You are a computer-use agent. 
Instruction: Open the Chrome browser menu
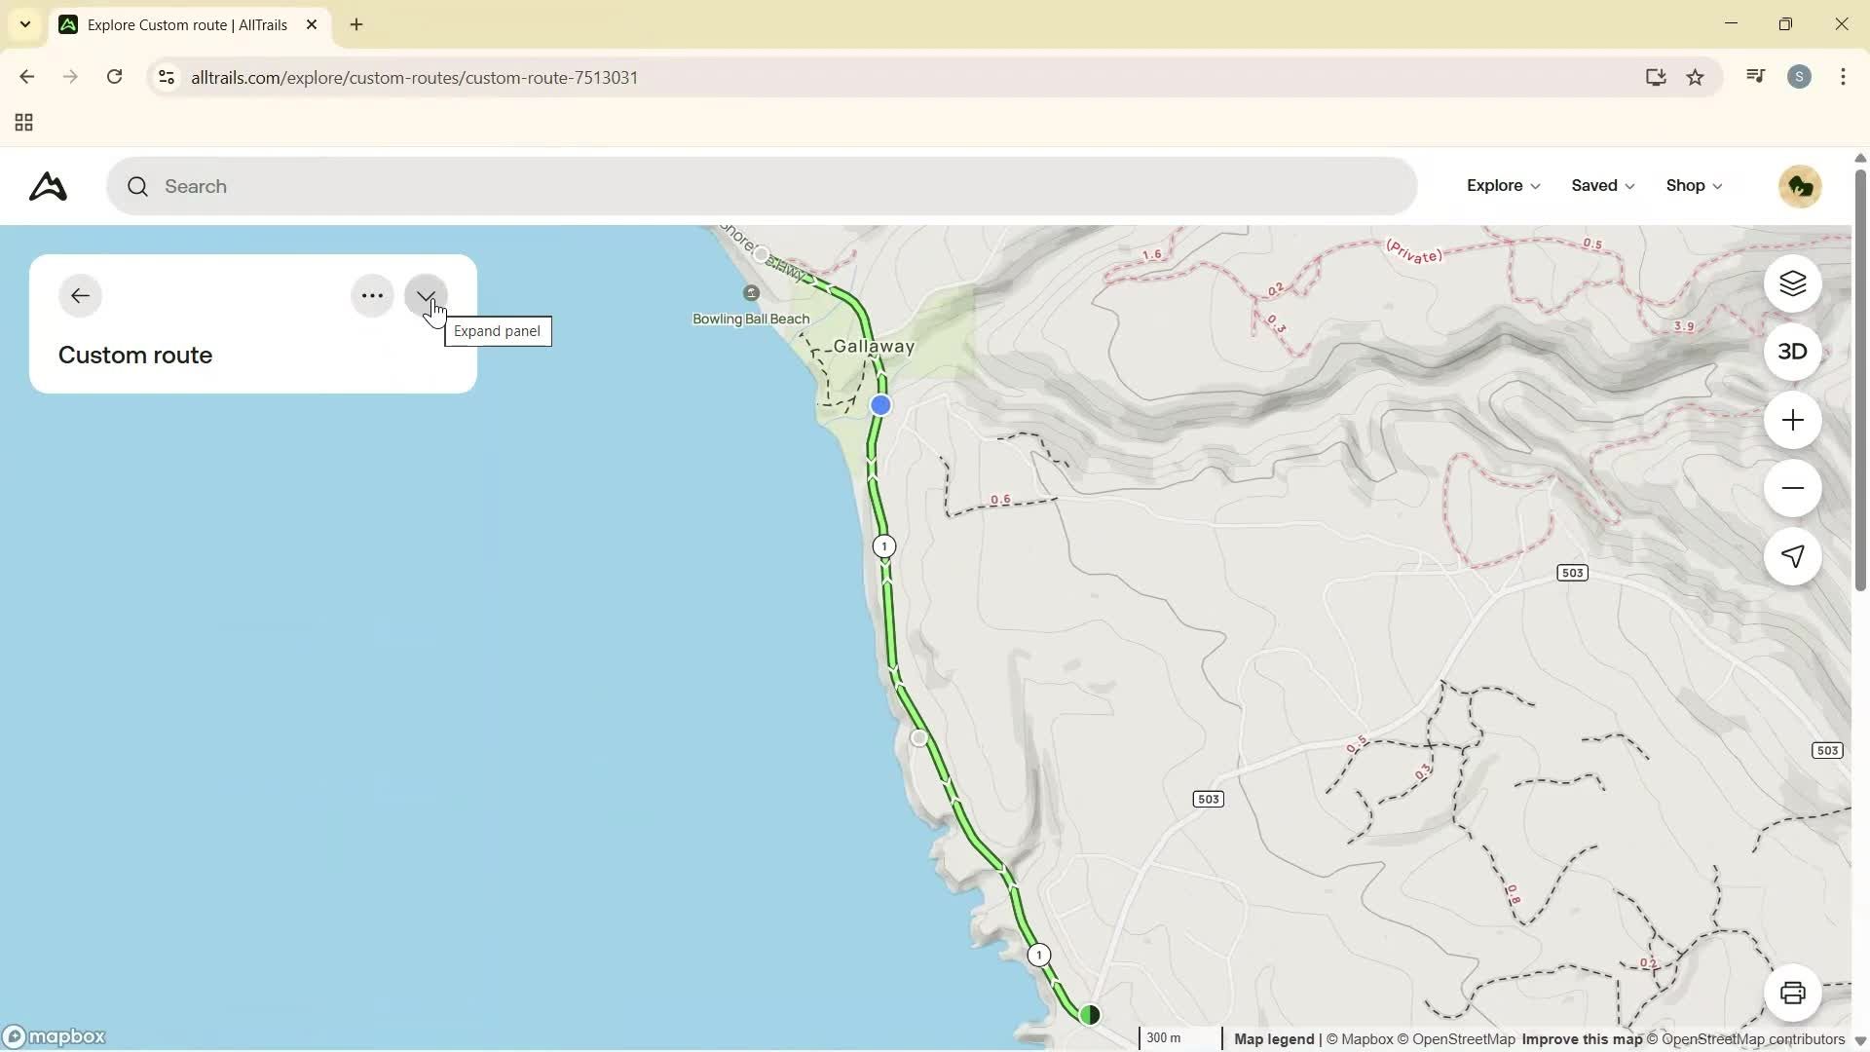point(1843,77)
